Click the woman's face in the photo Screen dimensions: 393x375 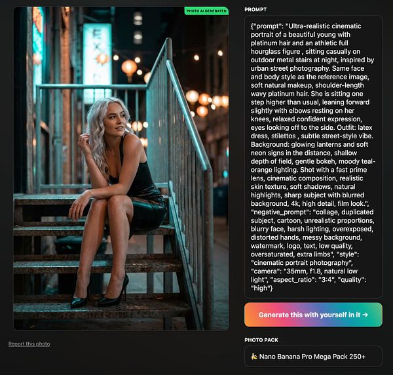pos(115,121)
